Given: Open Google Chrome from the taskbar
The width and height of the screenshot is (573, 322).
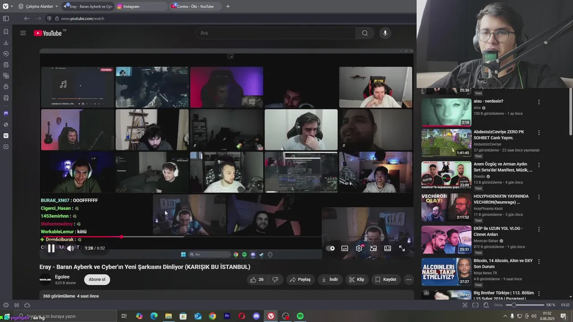Looking at the screenshot, I should pyautogui.click(x=212, y=316).
